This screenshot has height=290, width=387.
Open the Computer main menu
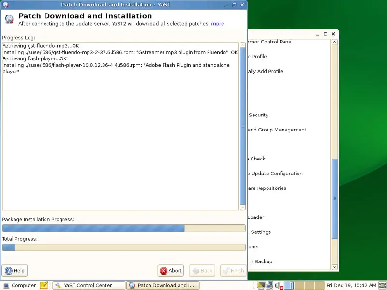20,285
